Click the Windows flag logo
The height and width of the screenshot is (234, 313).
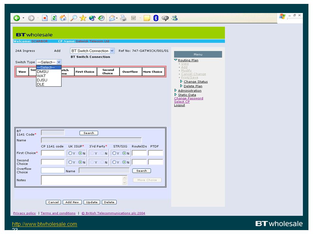click(x=282, y=16)
